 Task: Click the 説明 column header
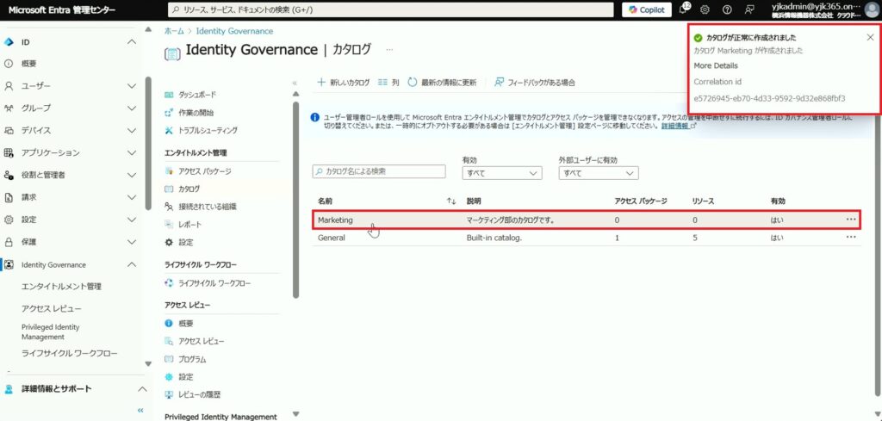(x=474, y=201)
